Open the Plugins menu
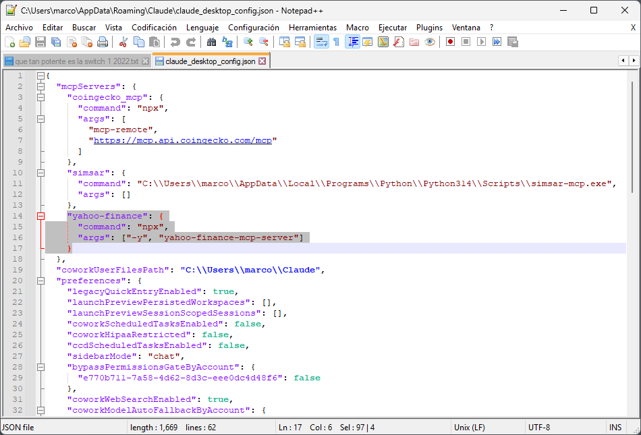 click(429, 28)
